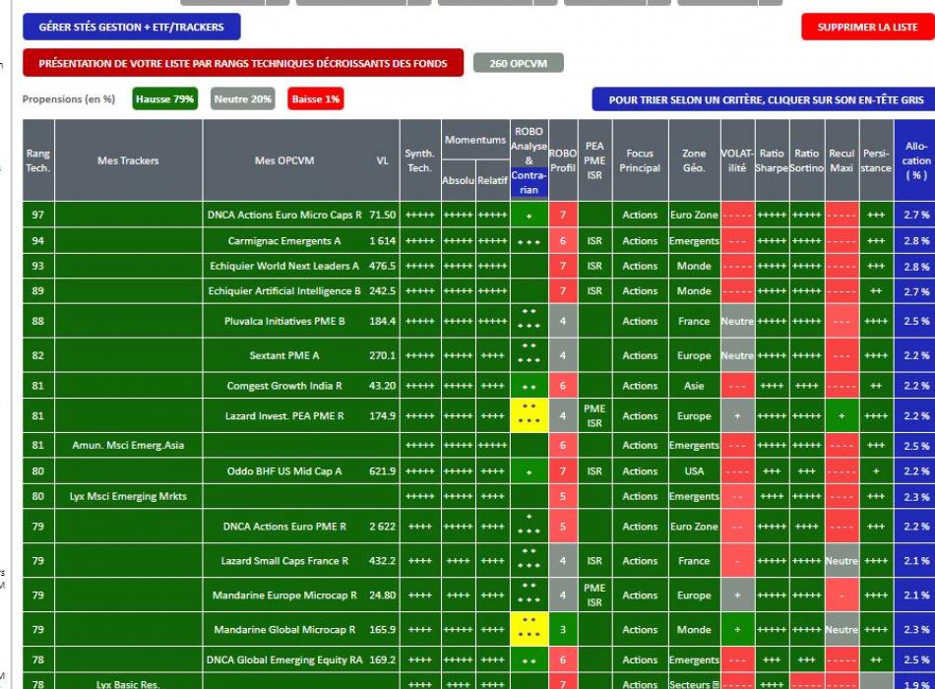
Task: Open Mandarine Global Microcap R fund
Action: 284,629
